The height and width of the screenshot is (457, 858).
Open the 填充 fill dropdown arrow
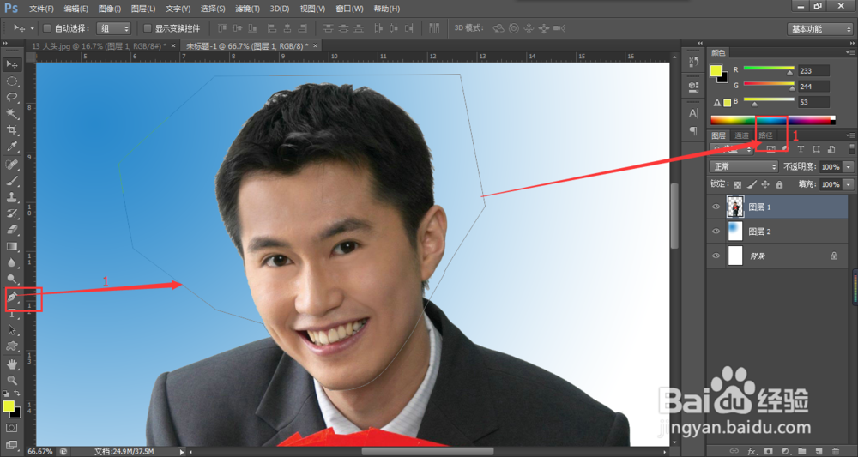pyautogui.click(x=849, y=184)
